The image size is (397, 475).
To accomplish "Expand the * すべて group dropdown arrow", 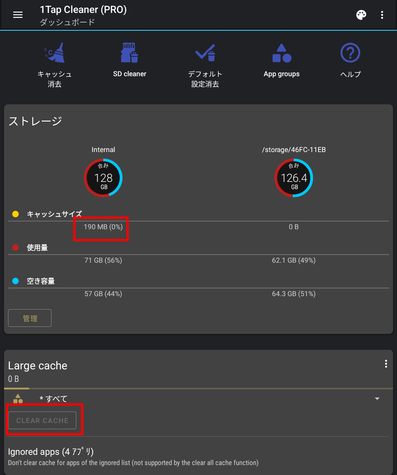I will [x=377, y=399].
